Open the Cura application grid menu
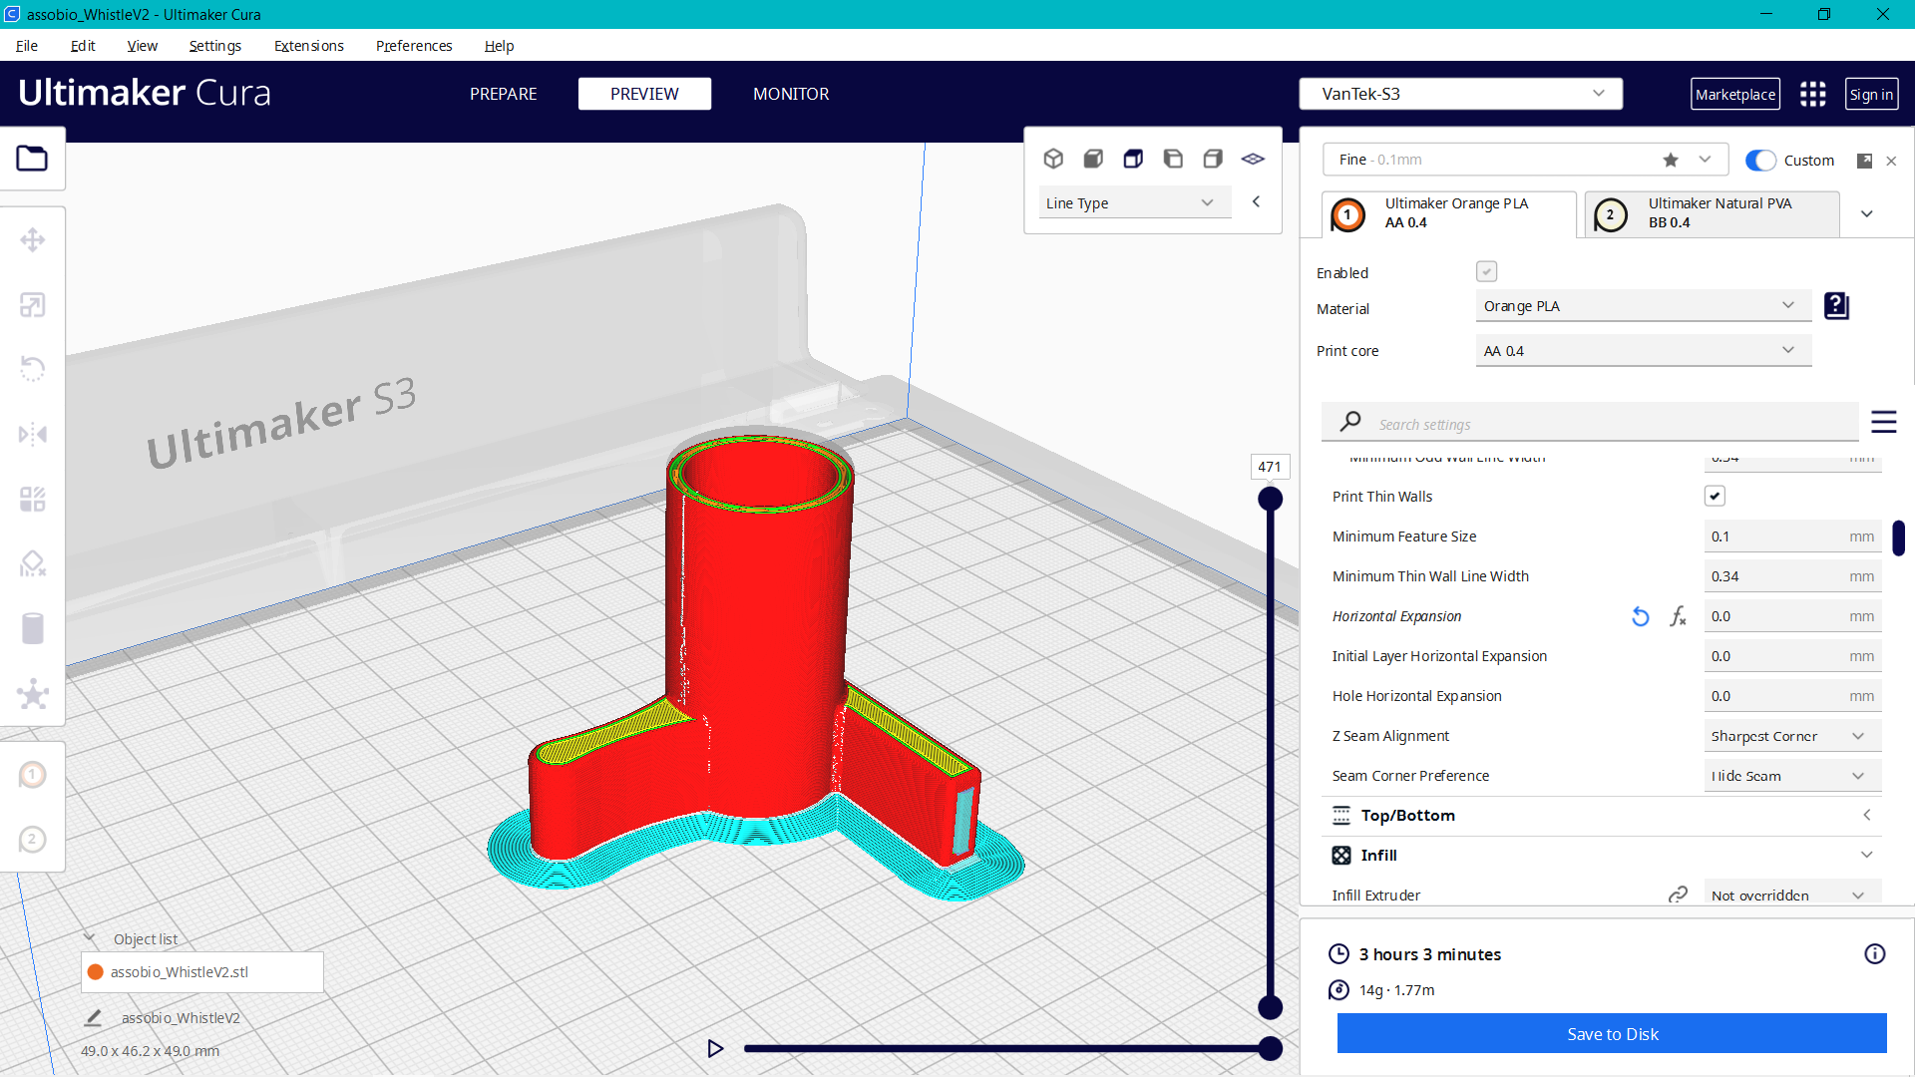 1812,94
